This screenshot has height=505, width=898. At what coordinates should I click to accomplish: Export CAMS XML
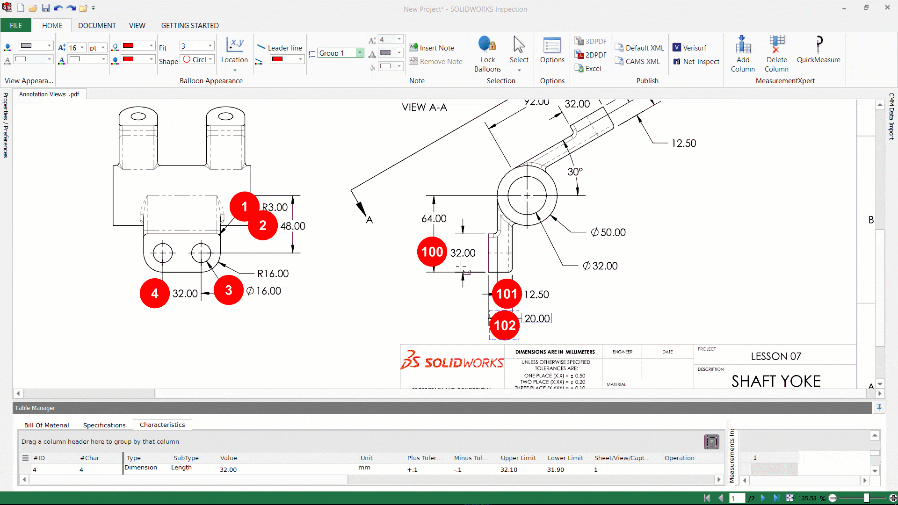637,61
